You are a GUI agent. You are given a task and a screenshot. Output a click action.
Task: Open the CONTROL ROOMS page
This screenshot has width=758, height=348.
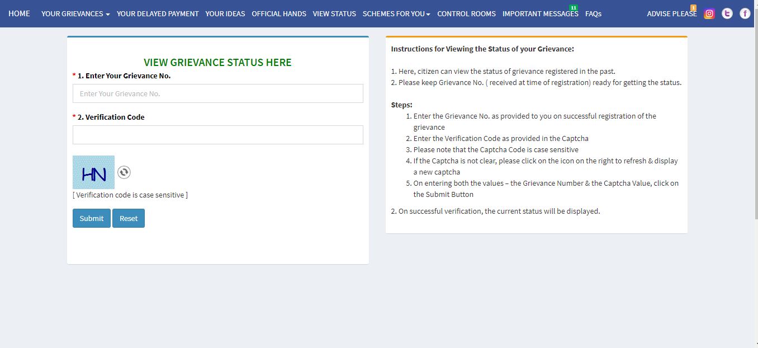(466, 13)
